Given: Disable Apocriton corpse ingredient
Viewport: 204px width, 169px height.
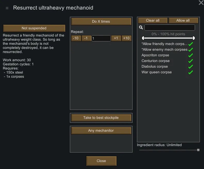Looking at the screenshot, I should coord(191,55).
